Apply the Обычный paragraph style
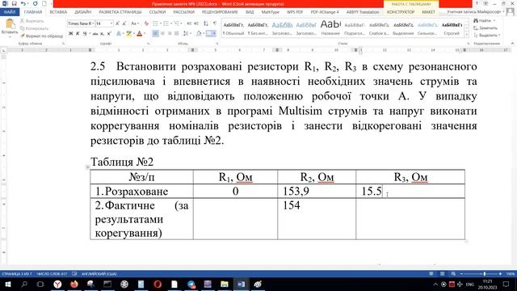Screen dimensions: 517x291 (233, 29)
